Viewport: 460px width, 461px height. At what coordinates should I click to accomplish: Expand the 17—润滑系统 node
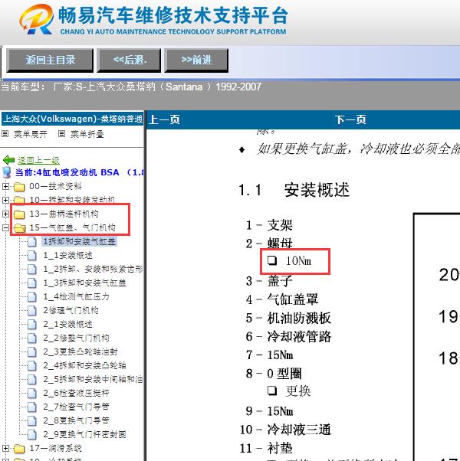(x=5, y=448)
